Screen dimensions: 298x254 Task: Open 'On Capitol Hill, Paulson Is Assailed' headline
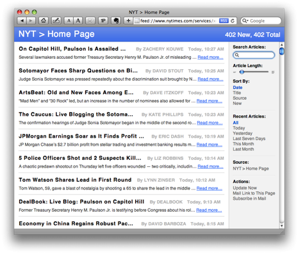72,49
